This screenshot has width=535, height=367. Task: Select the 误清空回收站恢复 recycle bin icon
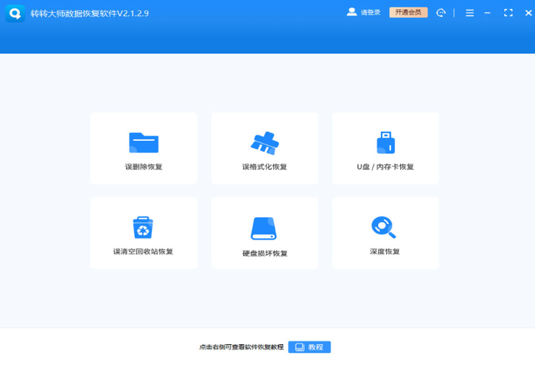(143, 228)
